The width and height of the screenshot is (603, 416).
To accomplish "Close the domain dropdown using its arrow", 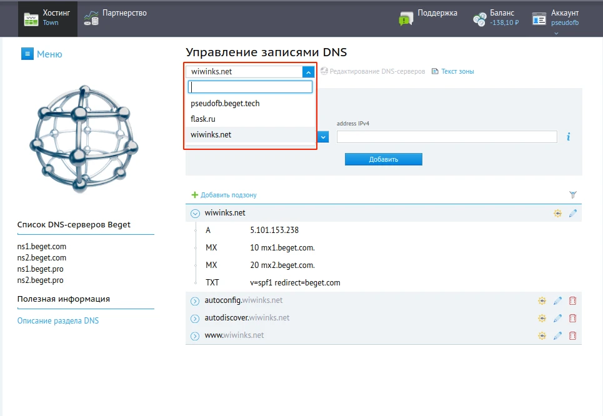I will (308, 72).
